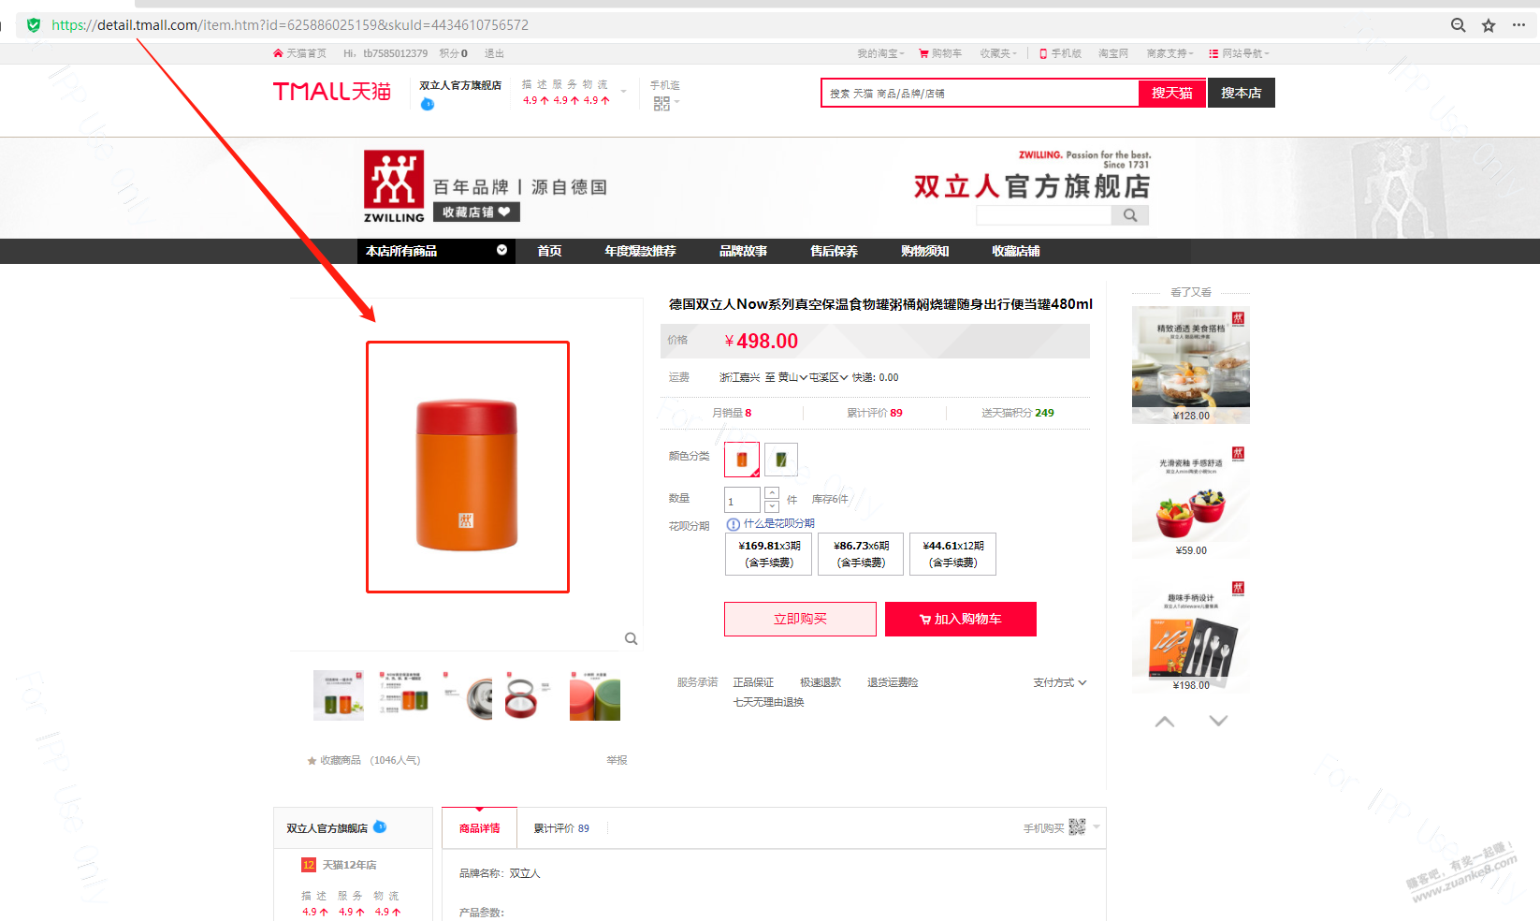1540x921 pixels.
Task: Click 加入购物车 add to cart button
Action: pos(961,619)
